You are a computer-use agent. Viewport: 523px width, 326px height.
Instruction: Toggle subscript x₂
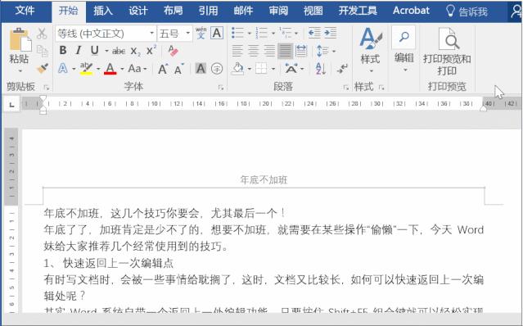pos(135,51)
